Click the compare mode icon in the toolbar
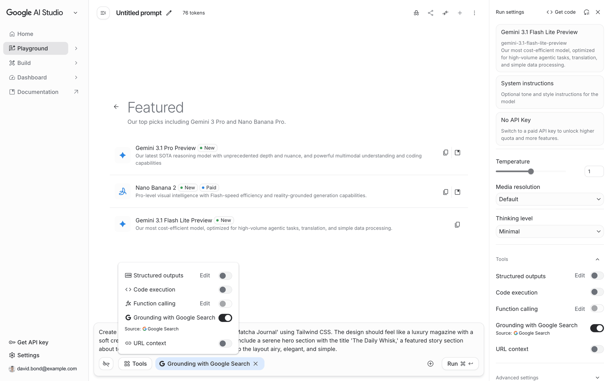The image size is (610, 381). (x=445, y=13)
